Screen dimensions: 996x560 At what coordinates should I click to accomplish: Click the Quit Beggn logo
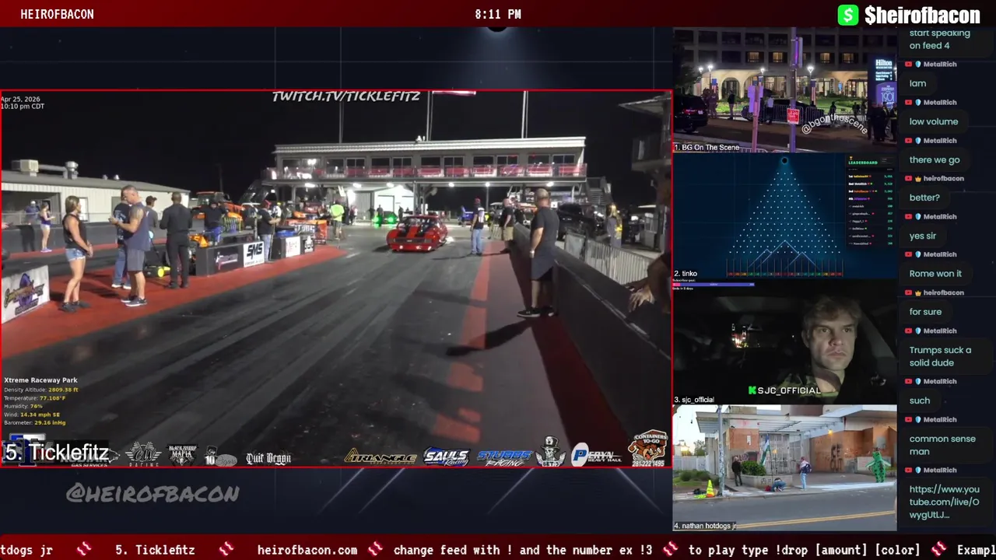pos(268,458)
